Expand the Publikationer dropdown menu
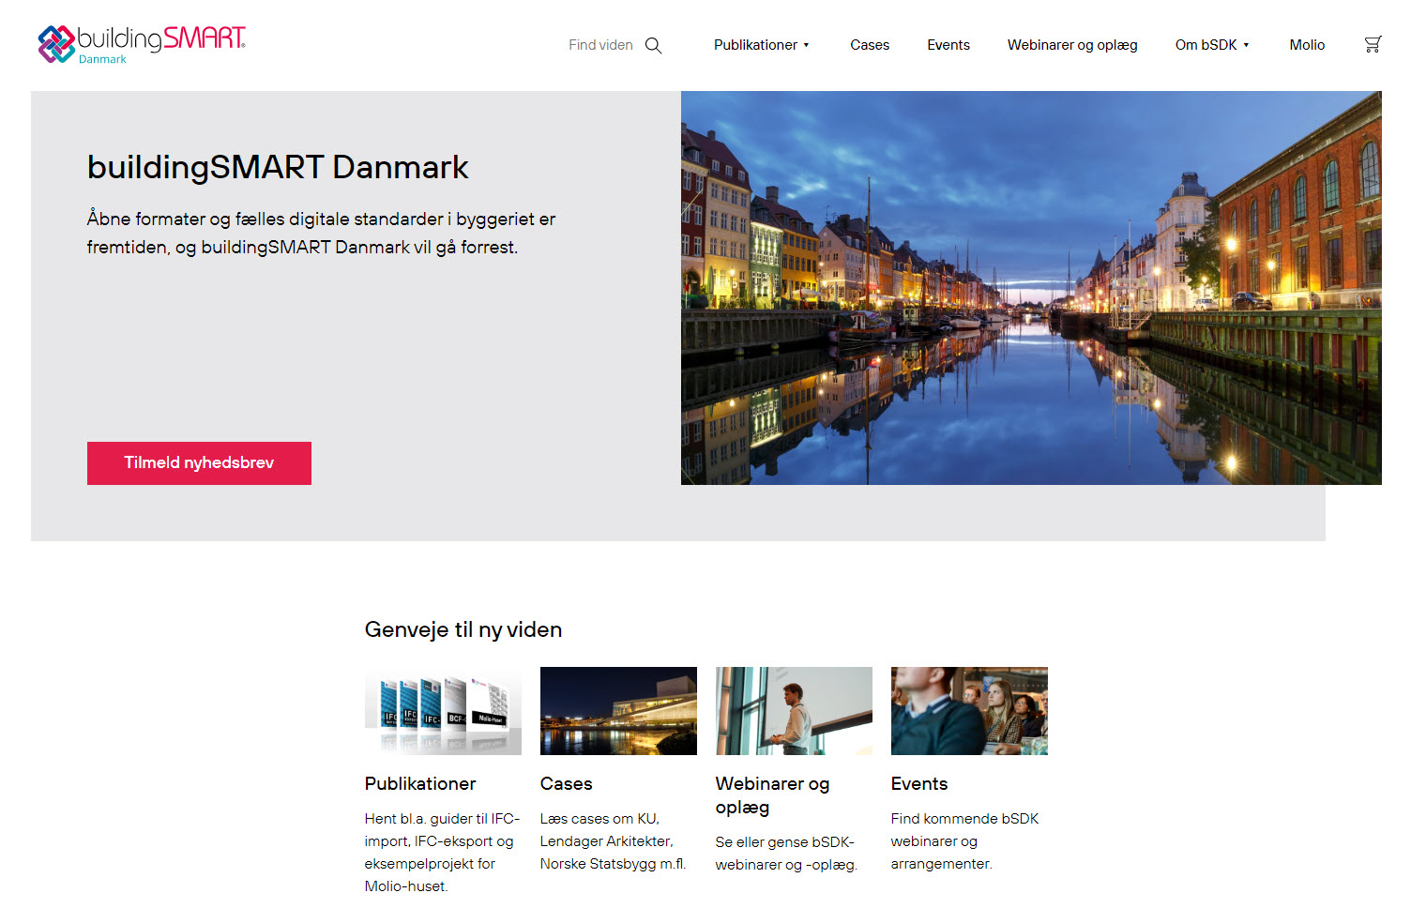This screenshot has height=908, width=1411. click(761, 45)
